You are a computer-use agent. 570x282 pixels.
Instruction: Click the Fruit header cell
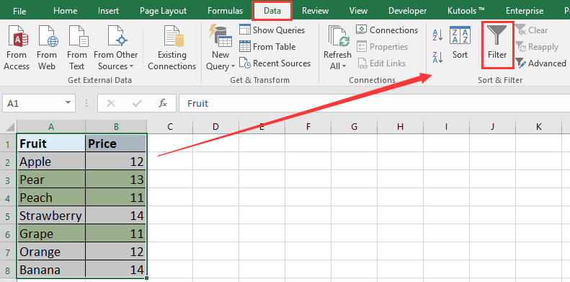click(51, 144)
